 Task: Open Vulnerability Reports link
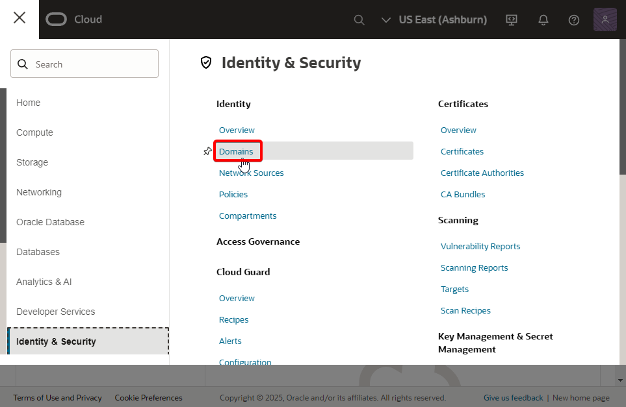480,247
